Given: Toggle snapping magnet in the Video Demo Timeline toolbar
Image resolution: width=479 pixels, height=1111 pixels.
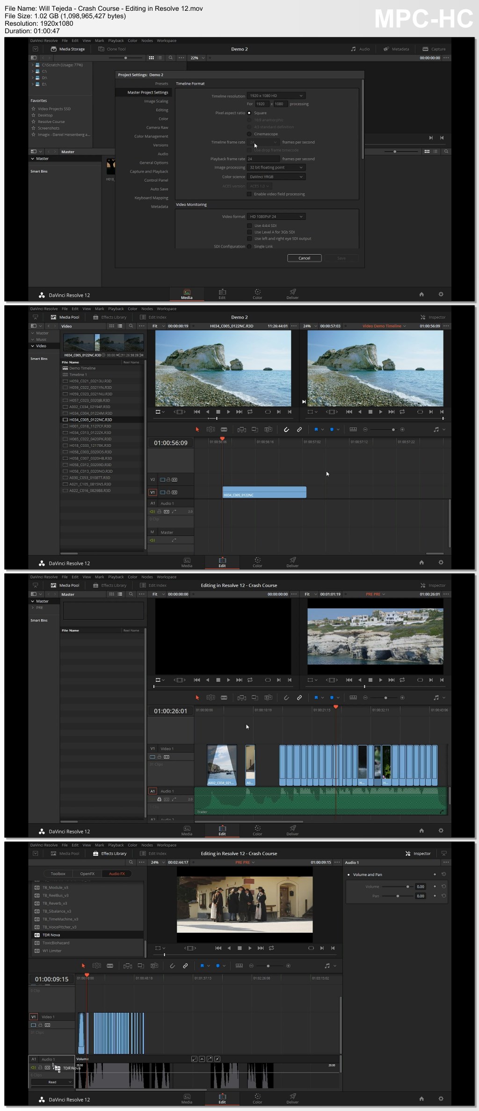Looking at the screenshot, I should pyautogui.click(x=286, y=430).
